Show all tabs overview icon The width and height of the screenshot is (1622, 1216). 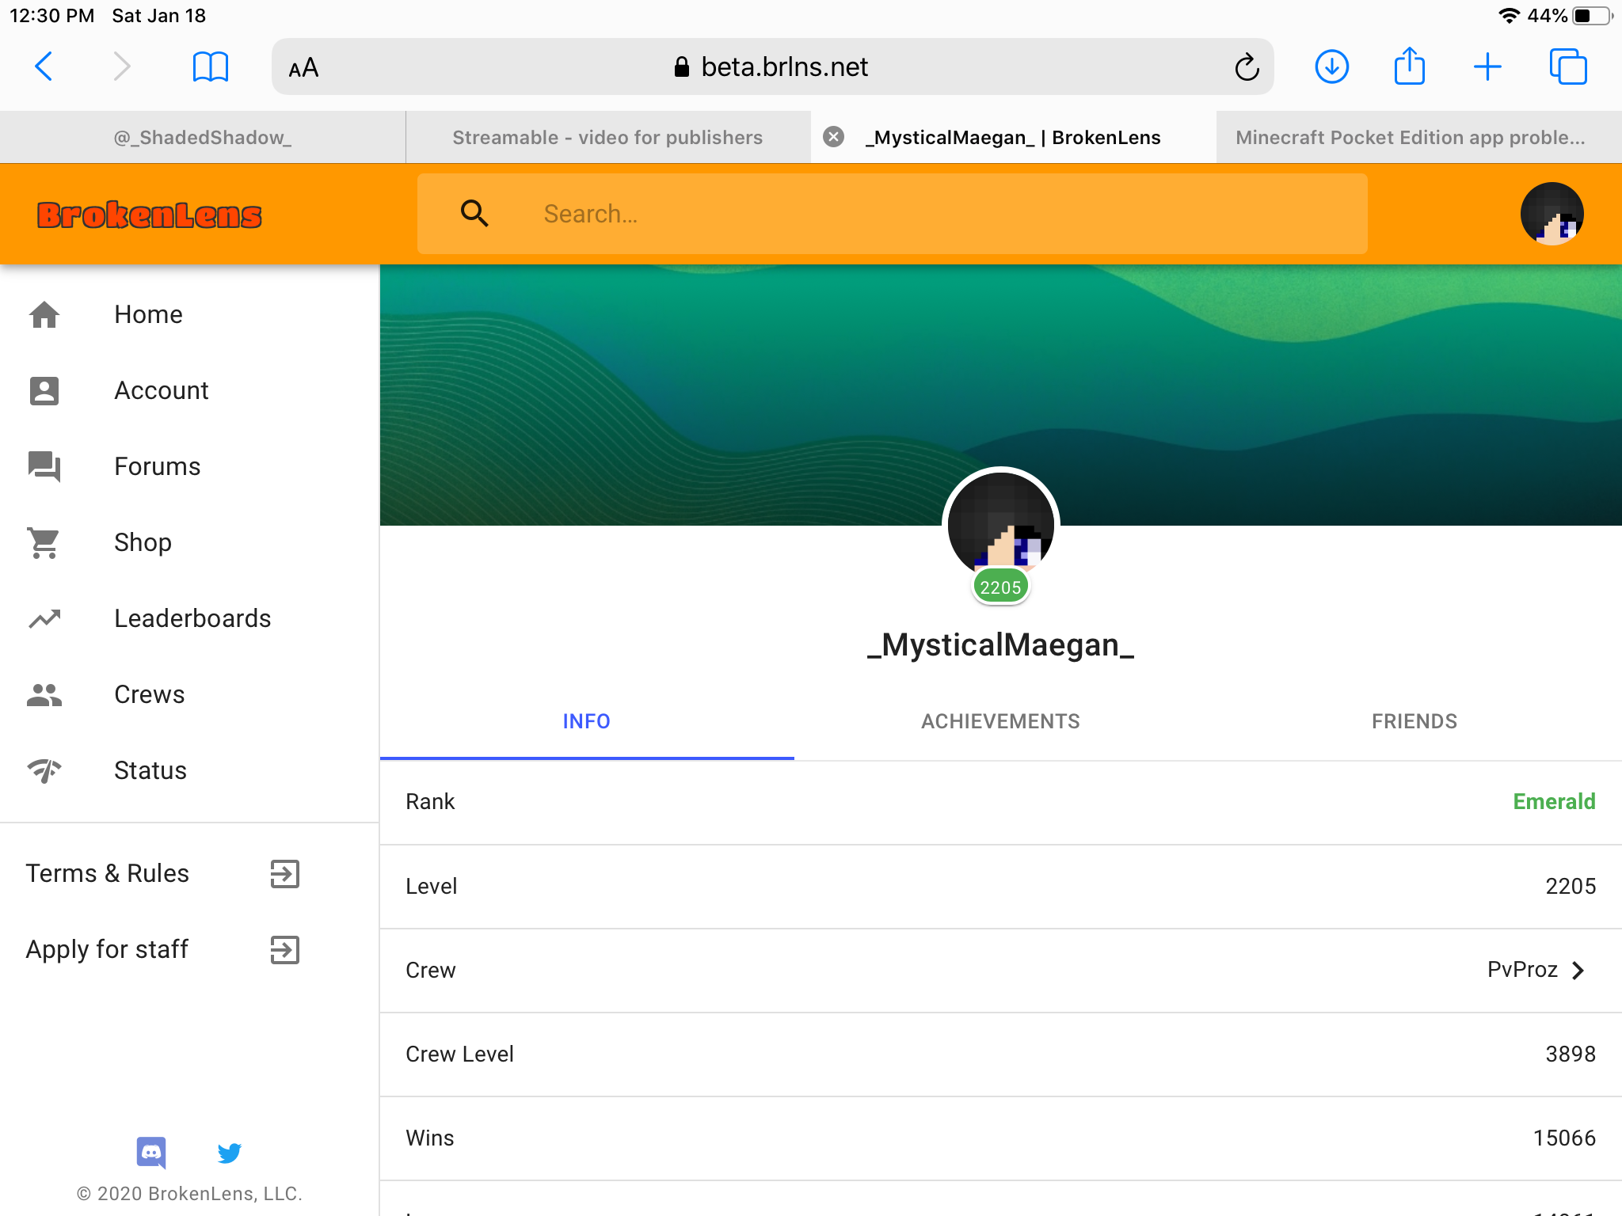[1568, 66]
